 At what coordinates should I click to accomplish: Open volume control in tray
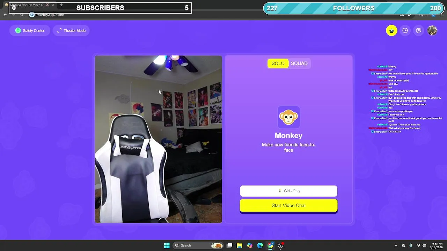point(424,245)
